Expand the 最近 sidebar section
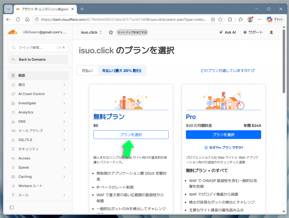The height and width of the screenshot is (218, 289). pos(38,85)
